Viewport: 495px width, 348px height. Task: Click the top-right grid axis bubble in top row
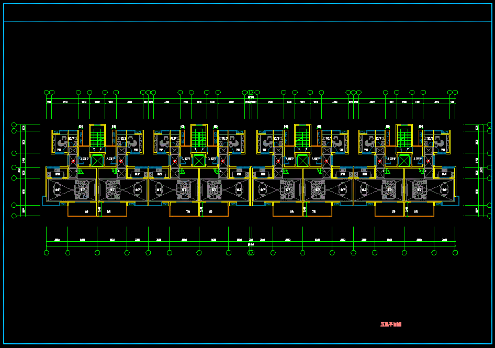pyautogui.click(x=454, y=93)
